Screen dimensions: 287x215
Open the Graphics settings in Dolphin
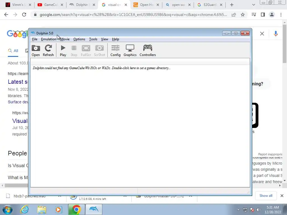pyautogui.click(x=130, y=51)
